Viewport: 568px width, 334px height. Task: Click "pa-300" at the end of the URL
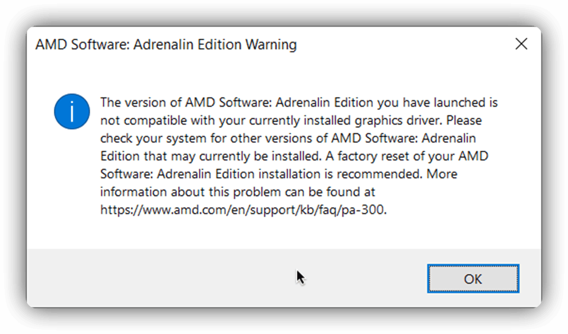[x=364, y=210]
